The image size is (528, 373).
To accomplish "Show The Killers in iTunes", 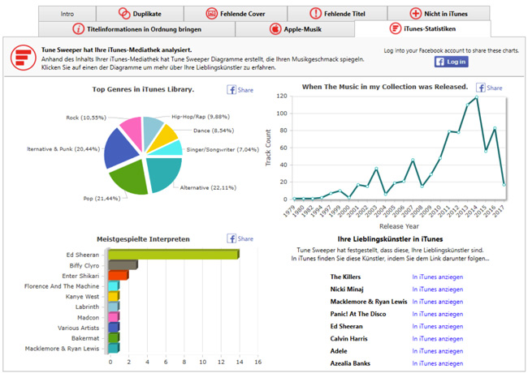I will click(x=437, y=277).
